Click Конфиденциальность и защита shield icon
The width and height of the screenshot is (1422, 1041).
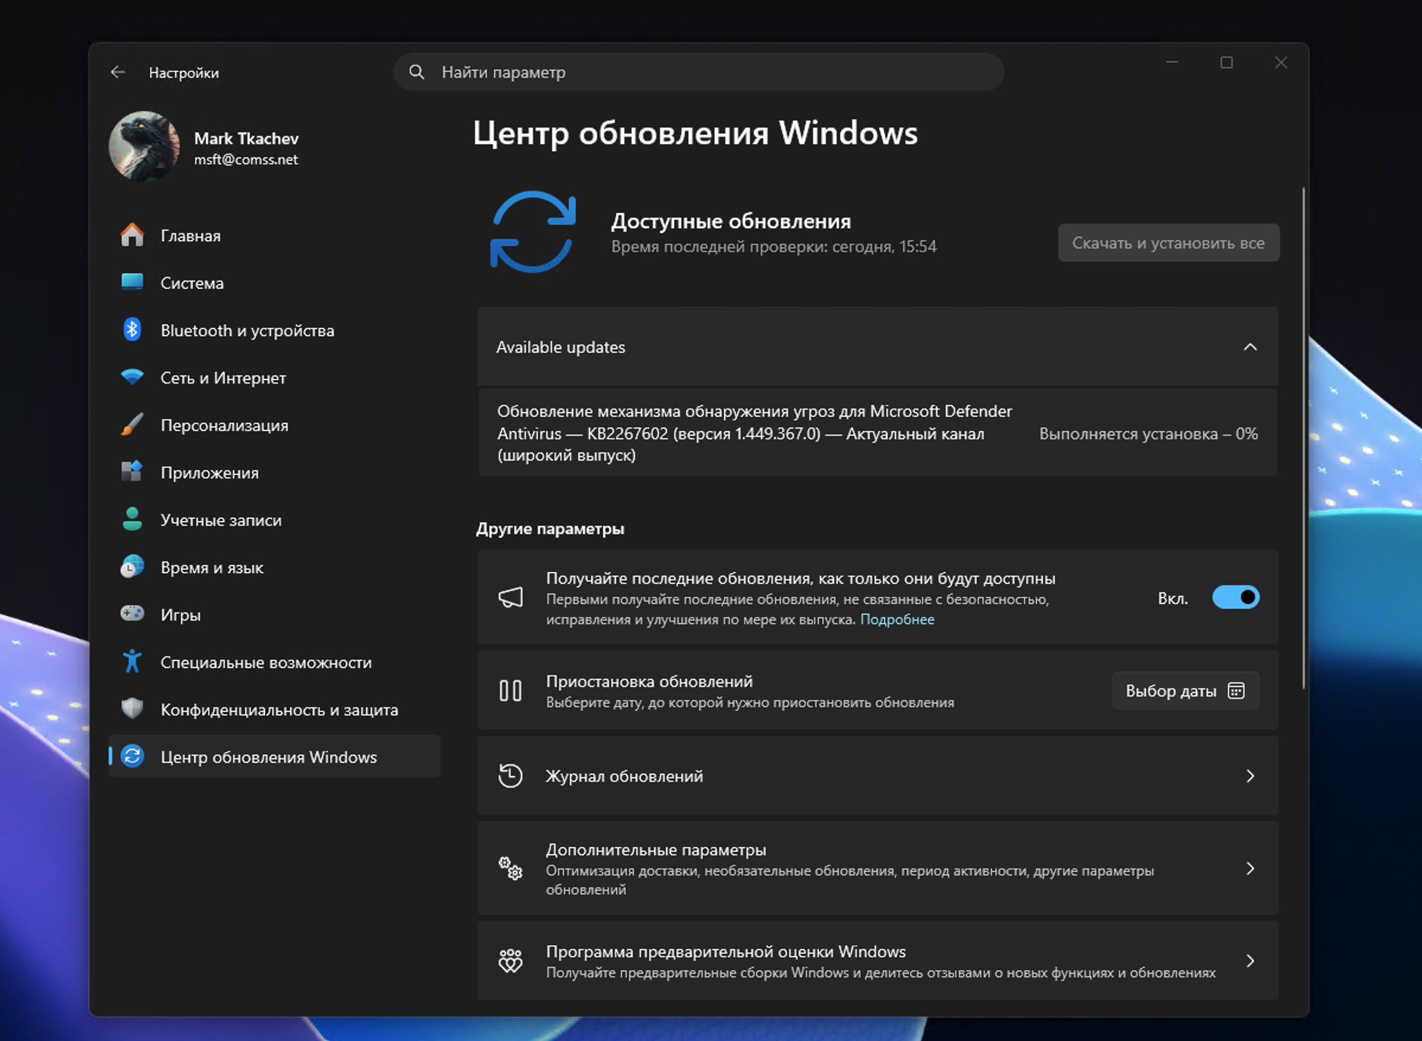pos(132,709)
